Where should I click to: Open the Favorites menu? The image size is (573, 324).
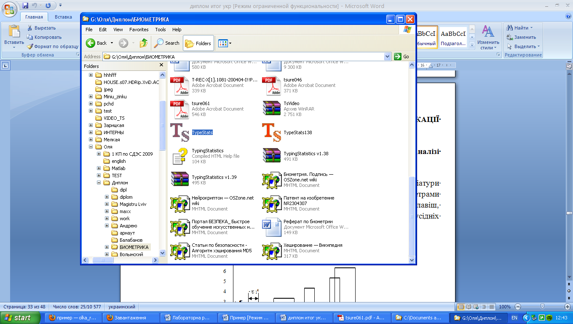point(139,30)
